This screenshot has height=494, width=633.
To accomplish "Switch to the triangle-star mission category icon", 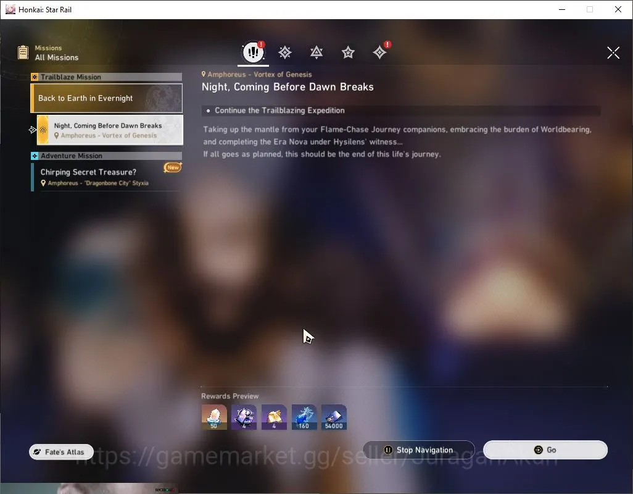I will [x=316, y=52].
